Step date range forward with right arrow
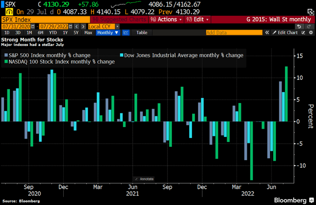316x205 pixels. coord(83,26)
